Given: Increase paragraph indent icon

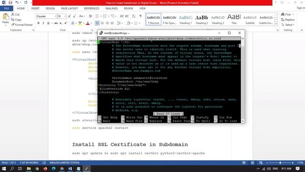Looking at the screenshot, I should coord(127,16).
